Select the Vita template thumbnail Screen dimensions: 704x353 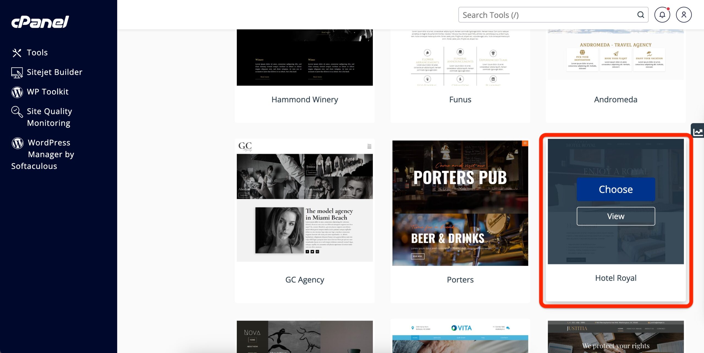point(460,337)
